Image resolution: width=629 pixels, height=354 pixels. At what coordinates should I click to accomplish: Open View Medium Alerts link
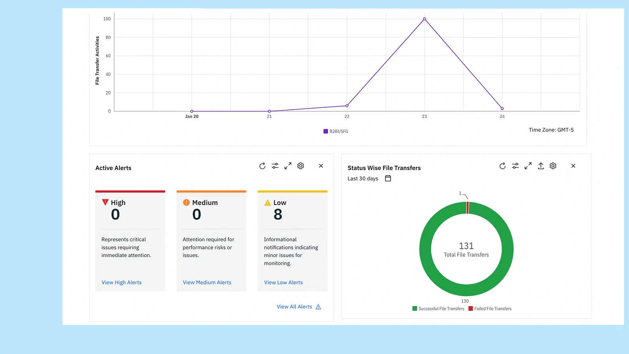[207, 282]
